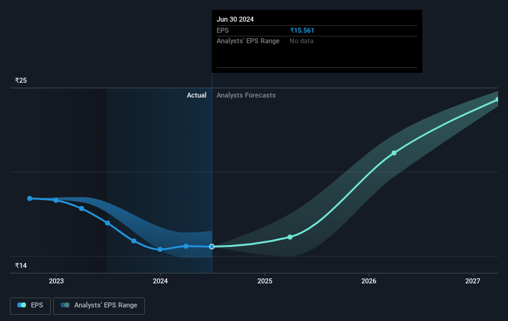Select the EPS data point in early 2024 after the low
The width and height of the screenshot is (508, 321).
click(x=186, y=246)
